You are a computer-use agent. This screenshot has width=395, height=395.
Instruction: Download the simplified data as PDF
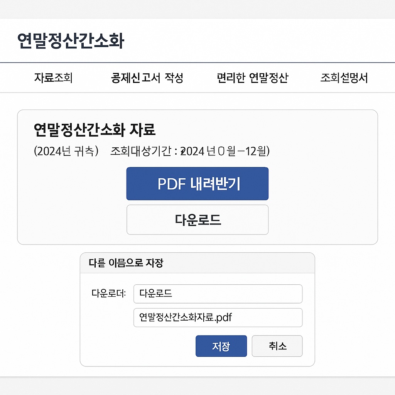197,184
